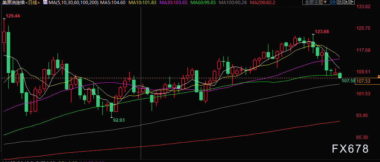Select the red MA200:82.2 label
380x162 pixels.
click(x=262, y=3)
